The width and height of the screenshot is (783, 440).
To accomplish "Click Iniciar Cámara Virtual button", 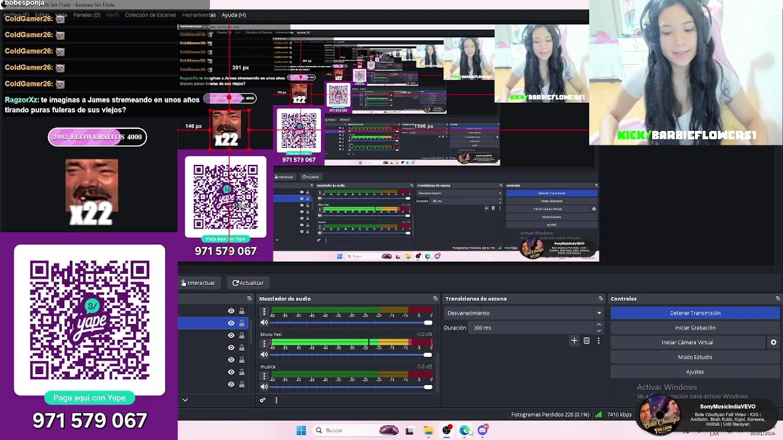I will point(688,342).
